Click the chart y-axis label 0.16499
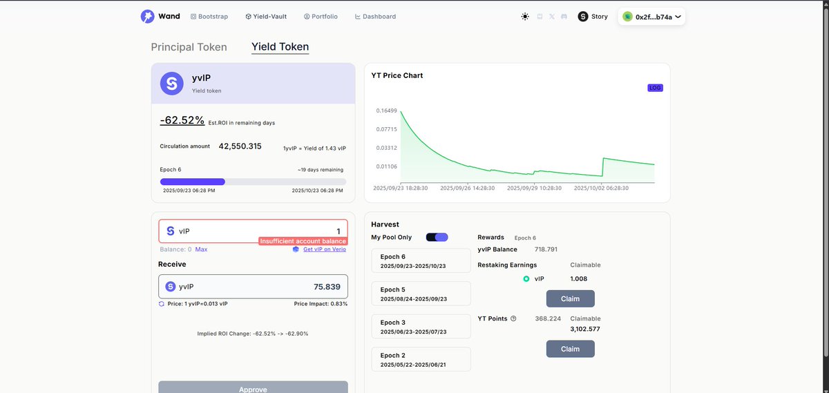 pos(387,111)
